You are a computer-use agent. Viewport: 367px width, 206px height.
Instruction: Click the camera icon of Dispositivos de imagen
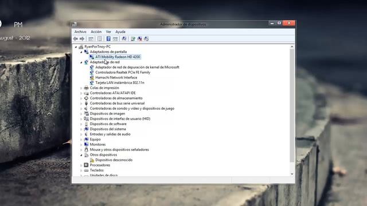[x=87, y=113]
